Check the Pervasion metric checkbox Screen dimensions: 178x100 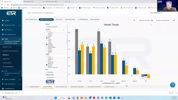(47, 66)
